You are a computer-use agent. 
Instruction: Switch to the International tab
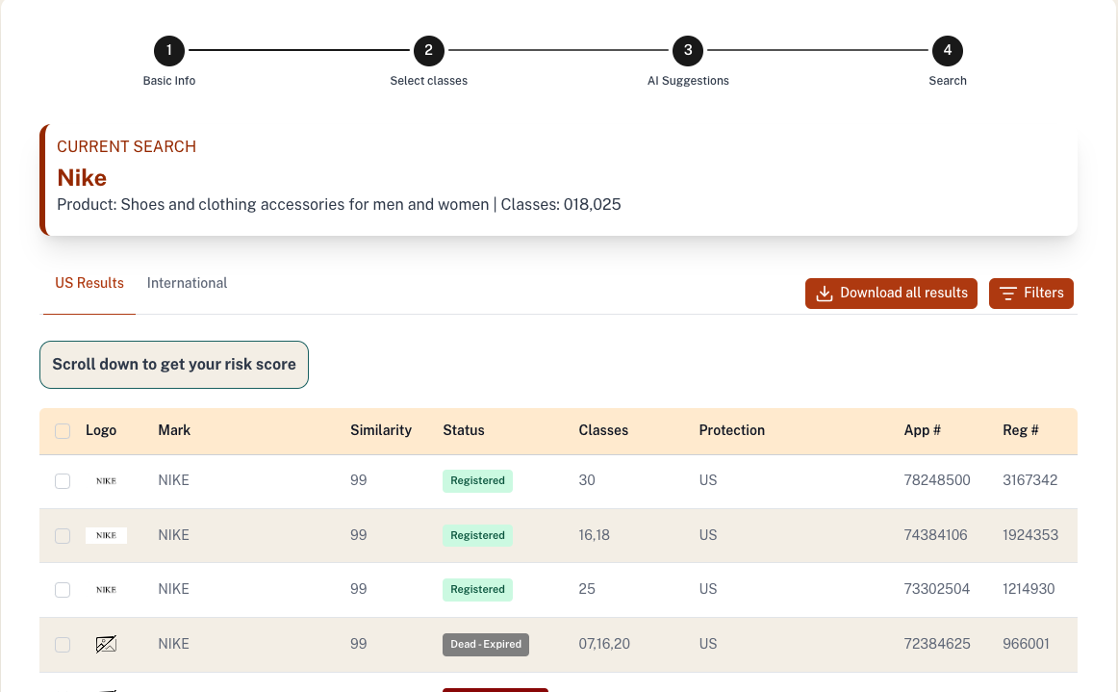pos(187,283)
